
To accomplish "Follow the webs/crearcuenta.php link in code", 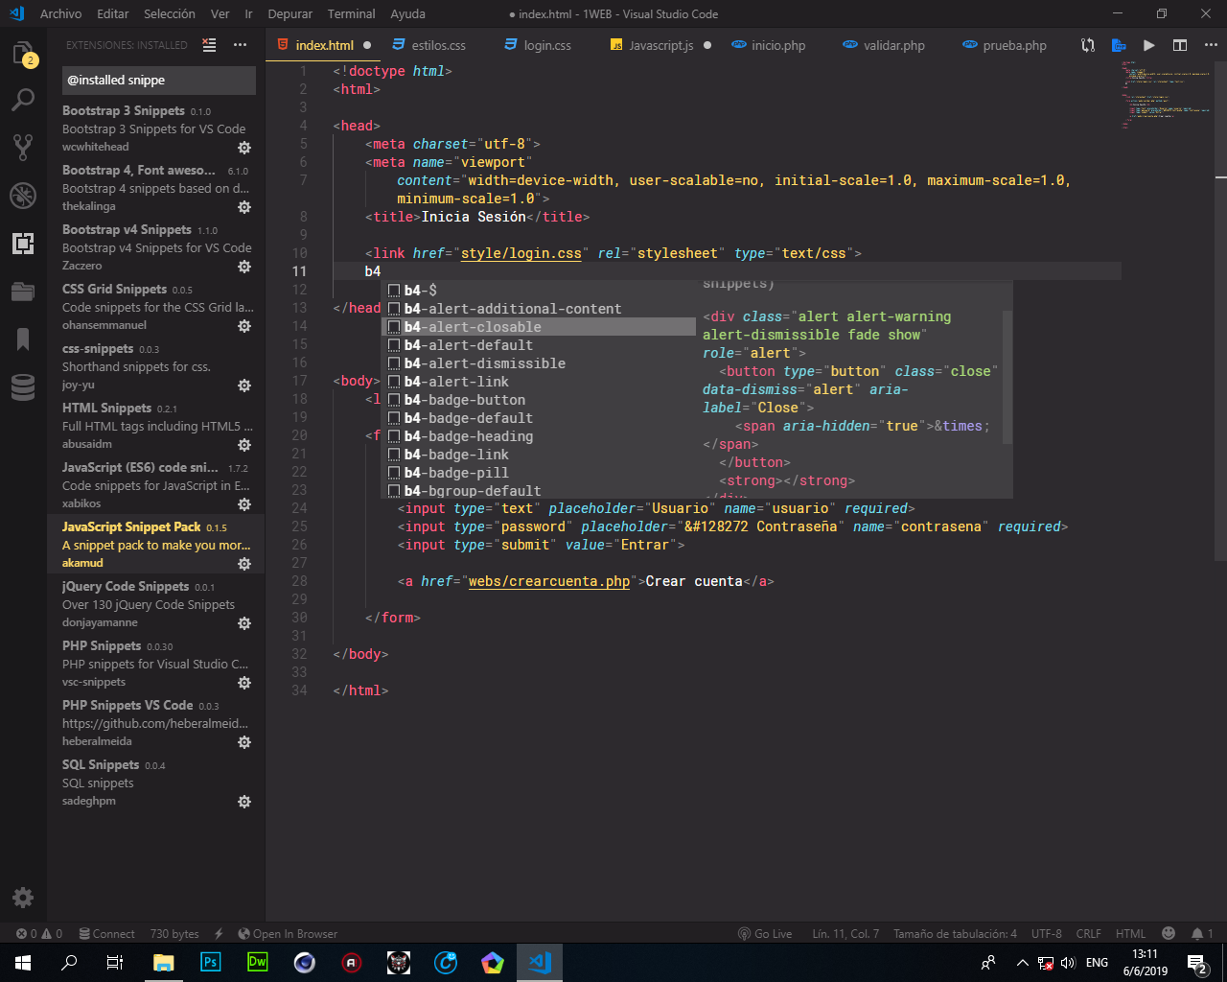I will click(x=549, y=581).
